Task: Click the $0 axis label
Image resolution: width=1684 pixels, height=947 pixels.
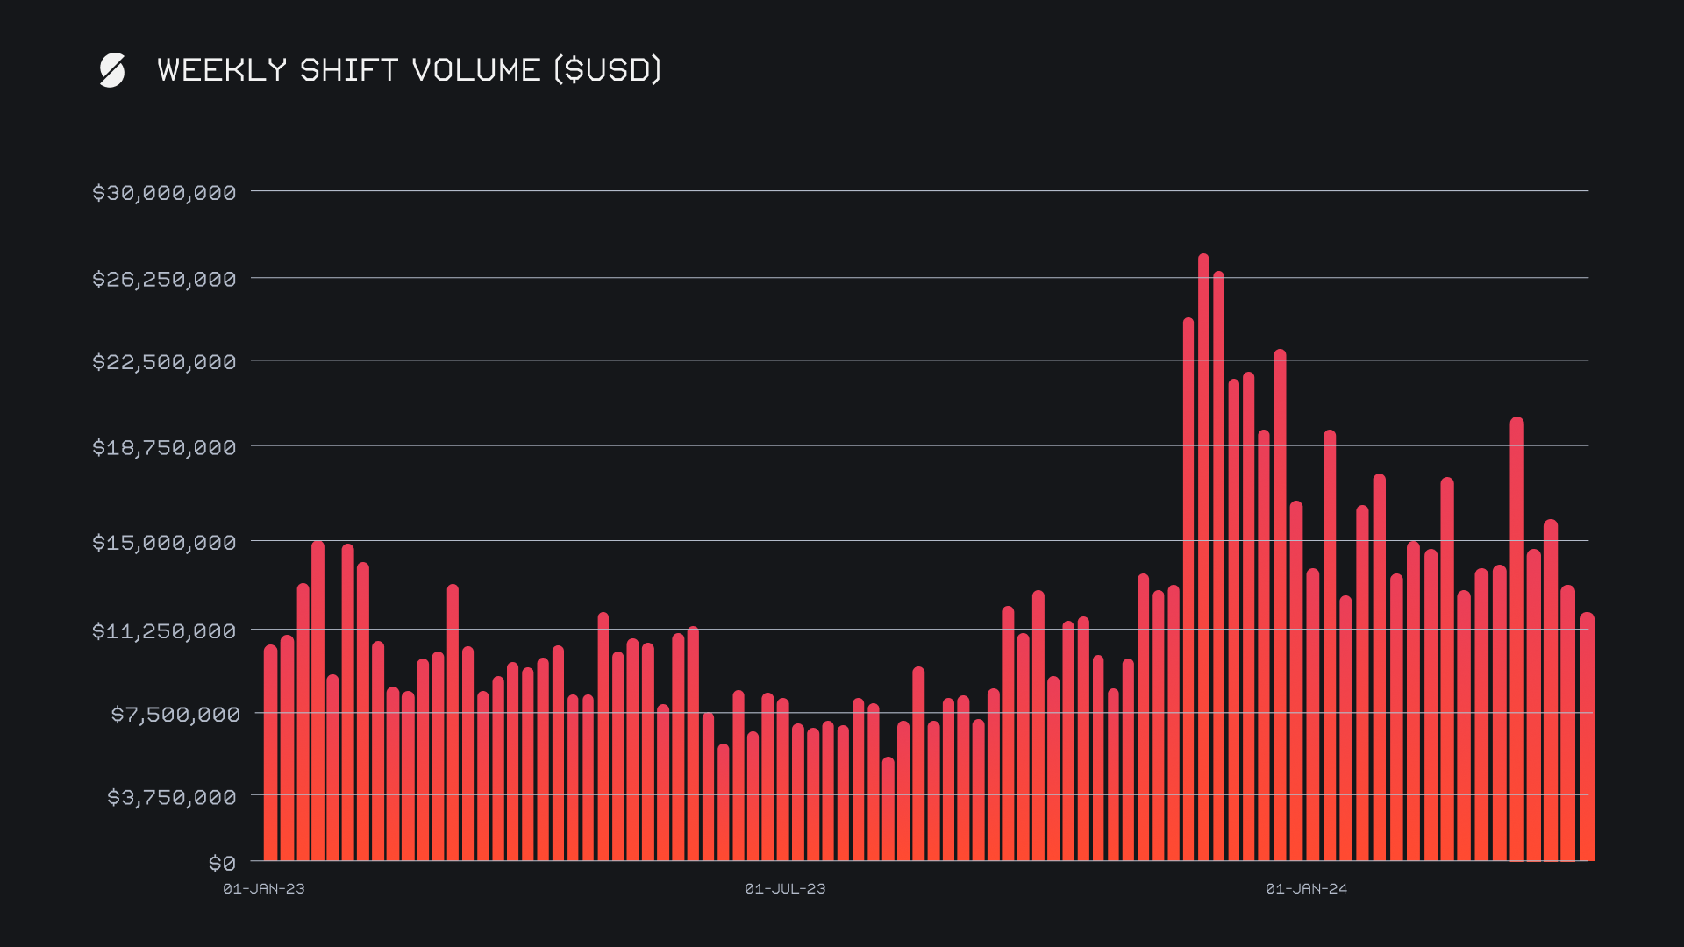Action: pos(222,864)
